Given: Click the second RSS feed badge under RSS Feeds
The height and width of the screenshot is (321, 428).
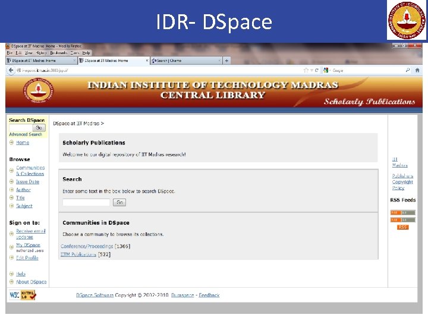Looking at the screenshot, I should pyautogui.click(x=402, y=220).
